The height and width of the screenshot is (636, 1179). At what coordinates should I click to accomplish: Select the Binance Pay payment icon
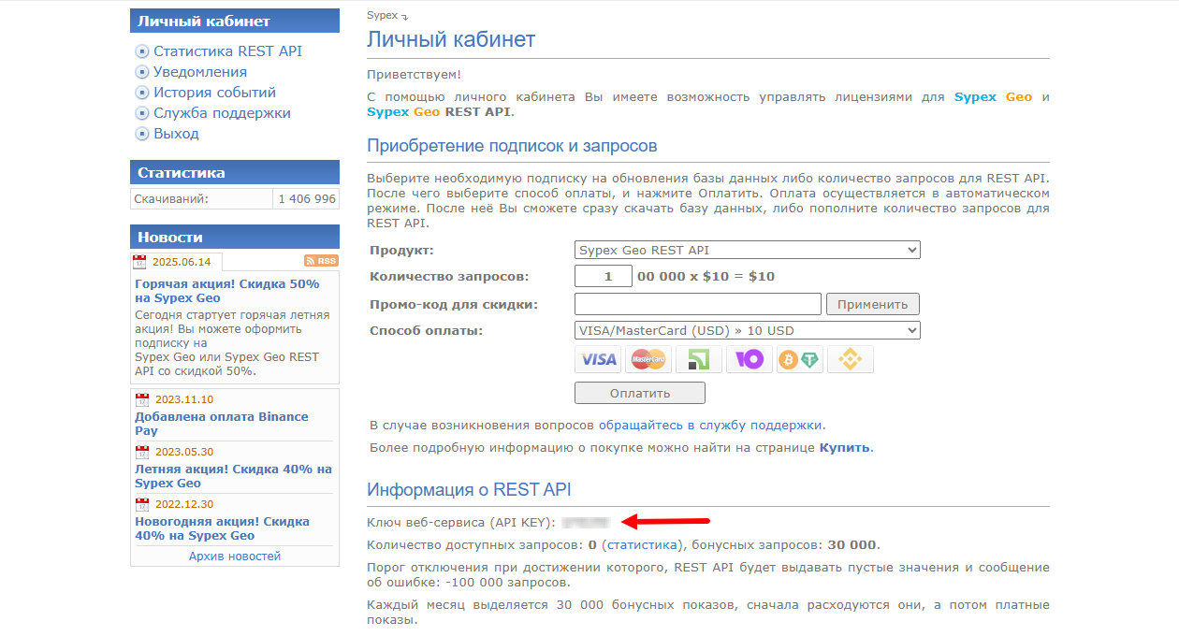point(850,358)
